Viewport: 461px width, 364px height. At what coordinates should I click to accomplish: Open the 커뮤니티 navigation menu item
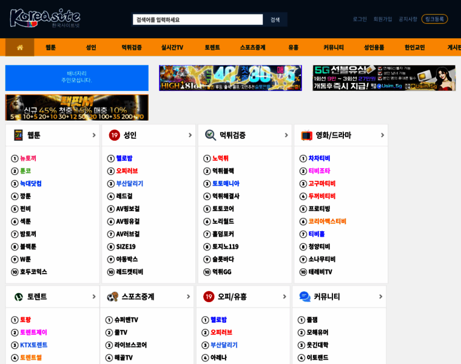click(334, 47)
